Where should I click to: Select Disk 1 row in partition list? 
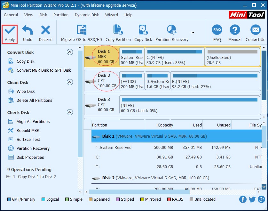pyautogui.click(x=177, y=136)
